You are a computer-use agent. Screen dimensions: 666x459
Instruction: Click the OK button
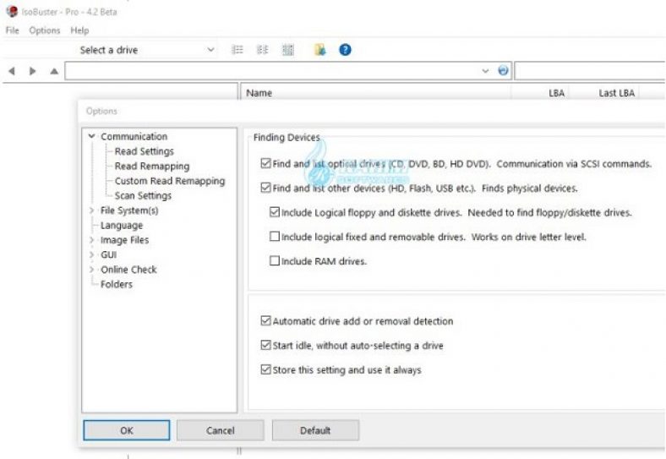click(x=127, y=430)
